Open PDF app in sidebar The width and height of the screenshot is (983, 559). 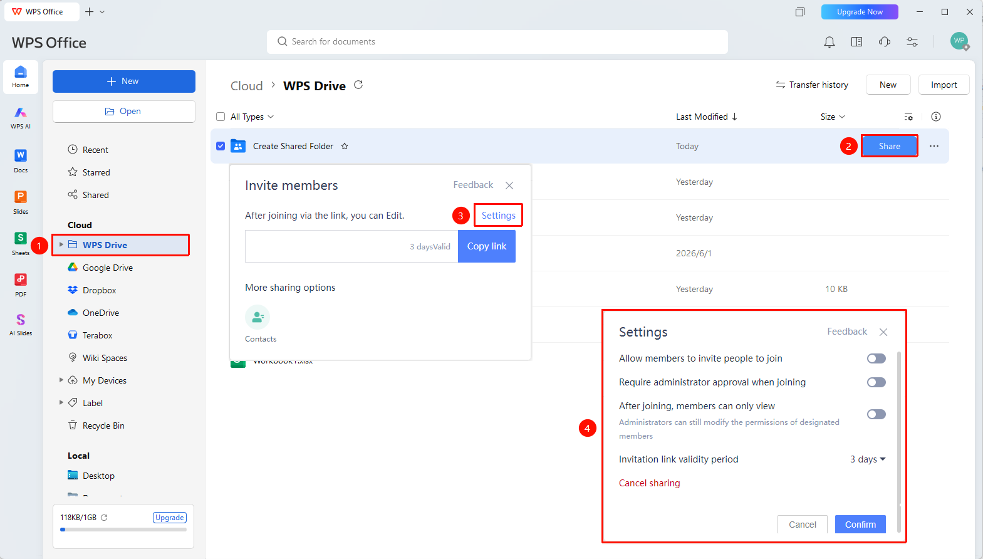click(x=21, y=285)
